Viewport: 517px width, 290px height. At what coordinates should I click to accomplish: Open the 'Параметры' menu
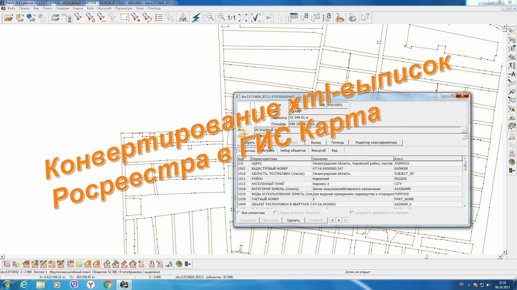(x=124, y=8)
